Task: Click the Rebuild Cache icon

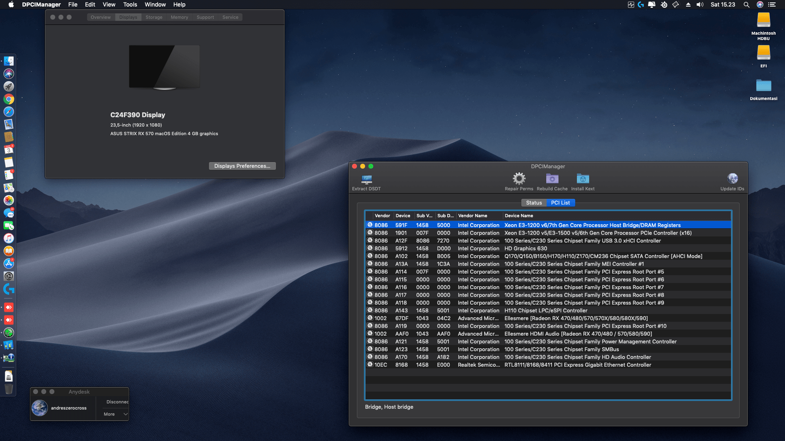Action: coord(552,179)
